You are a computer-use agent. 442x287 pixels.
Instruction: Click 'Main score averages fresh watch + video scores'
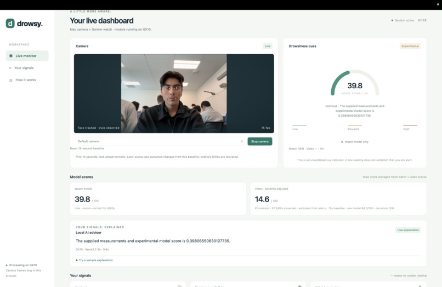click(x=395, y=177)
